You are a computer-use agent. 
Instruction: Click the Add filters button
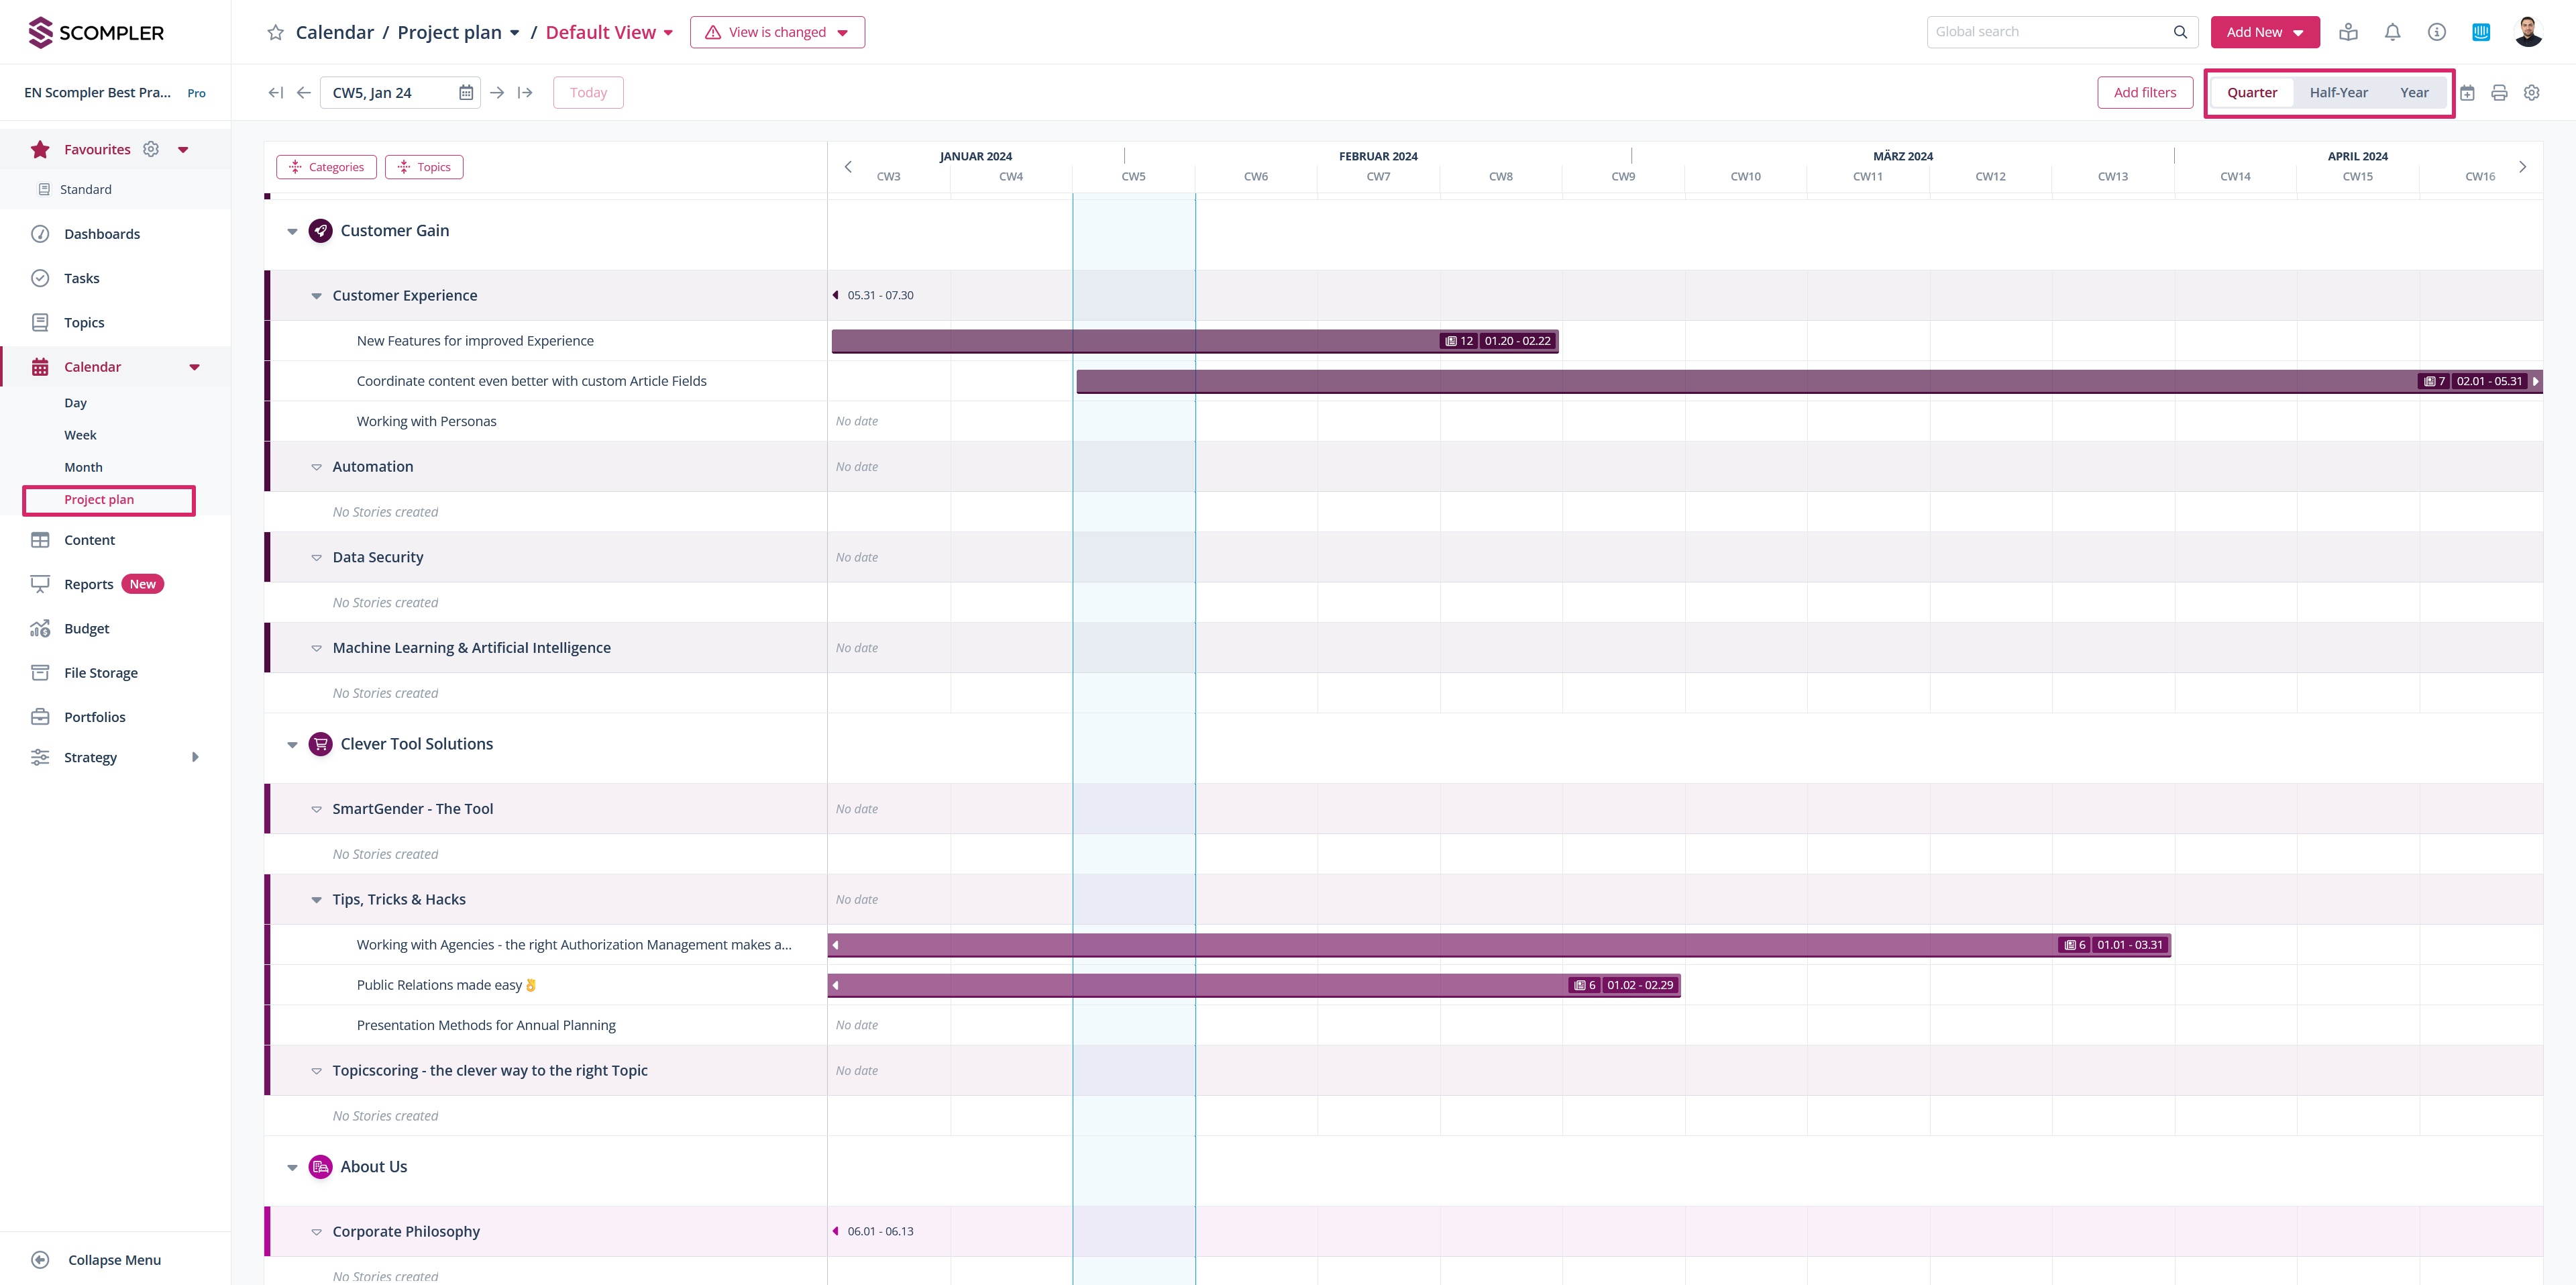[x=2144, y=93]
